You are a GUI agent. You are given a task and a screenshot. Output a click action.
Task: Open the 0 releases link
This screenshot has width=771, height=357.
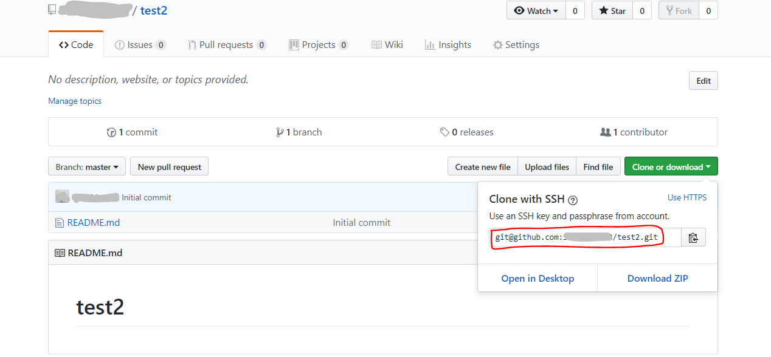(467, 132)
